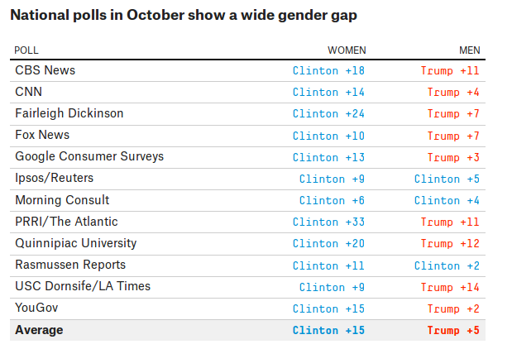Click the Clinton +33 women value
Screen dimensions: 512x349
328,222
